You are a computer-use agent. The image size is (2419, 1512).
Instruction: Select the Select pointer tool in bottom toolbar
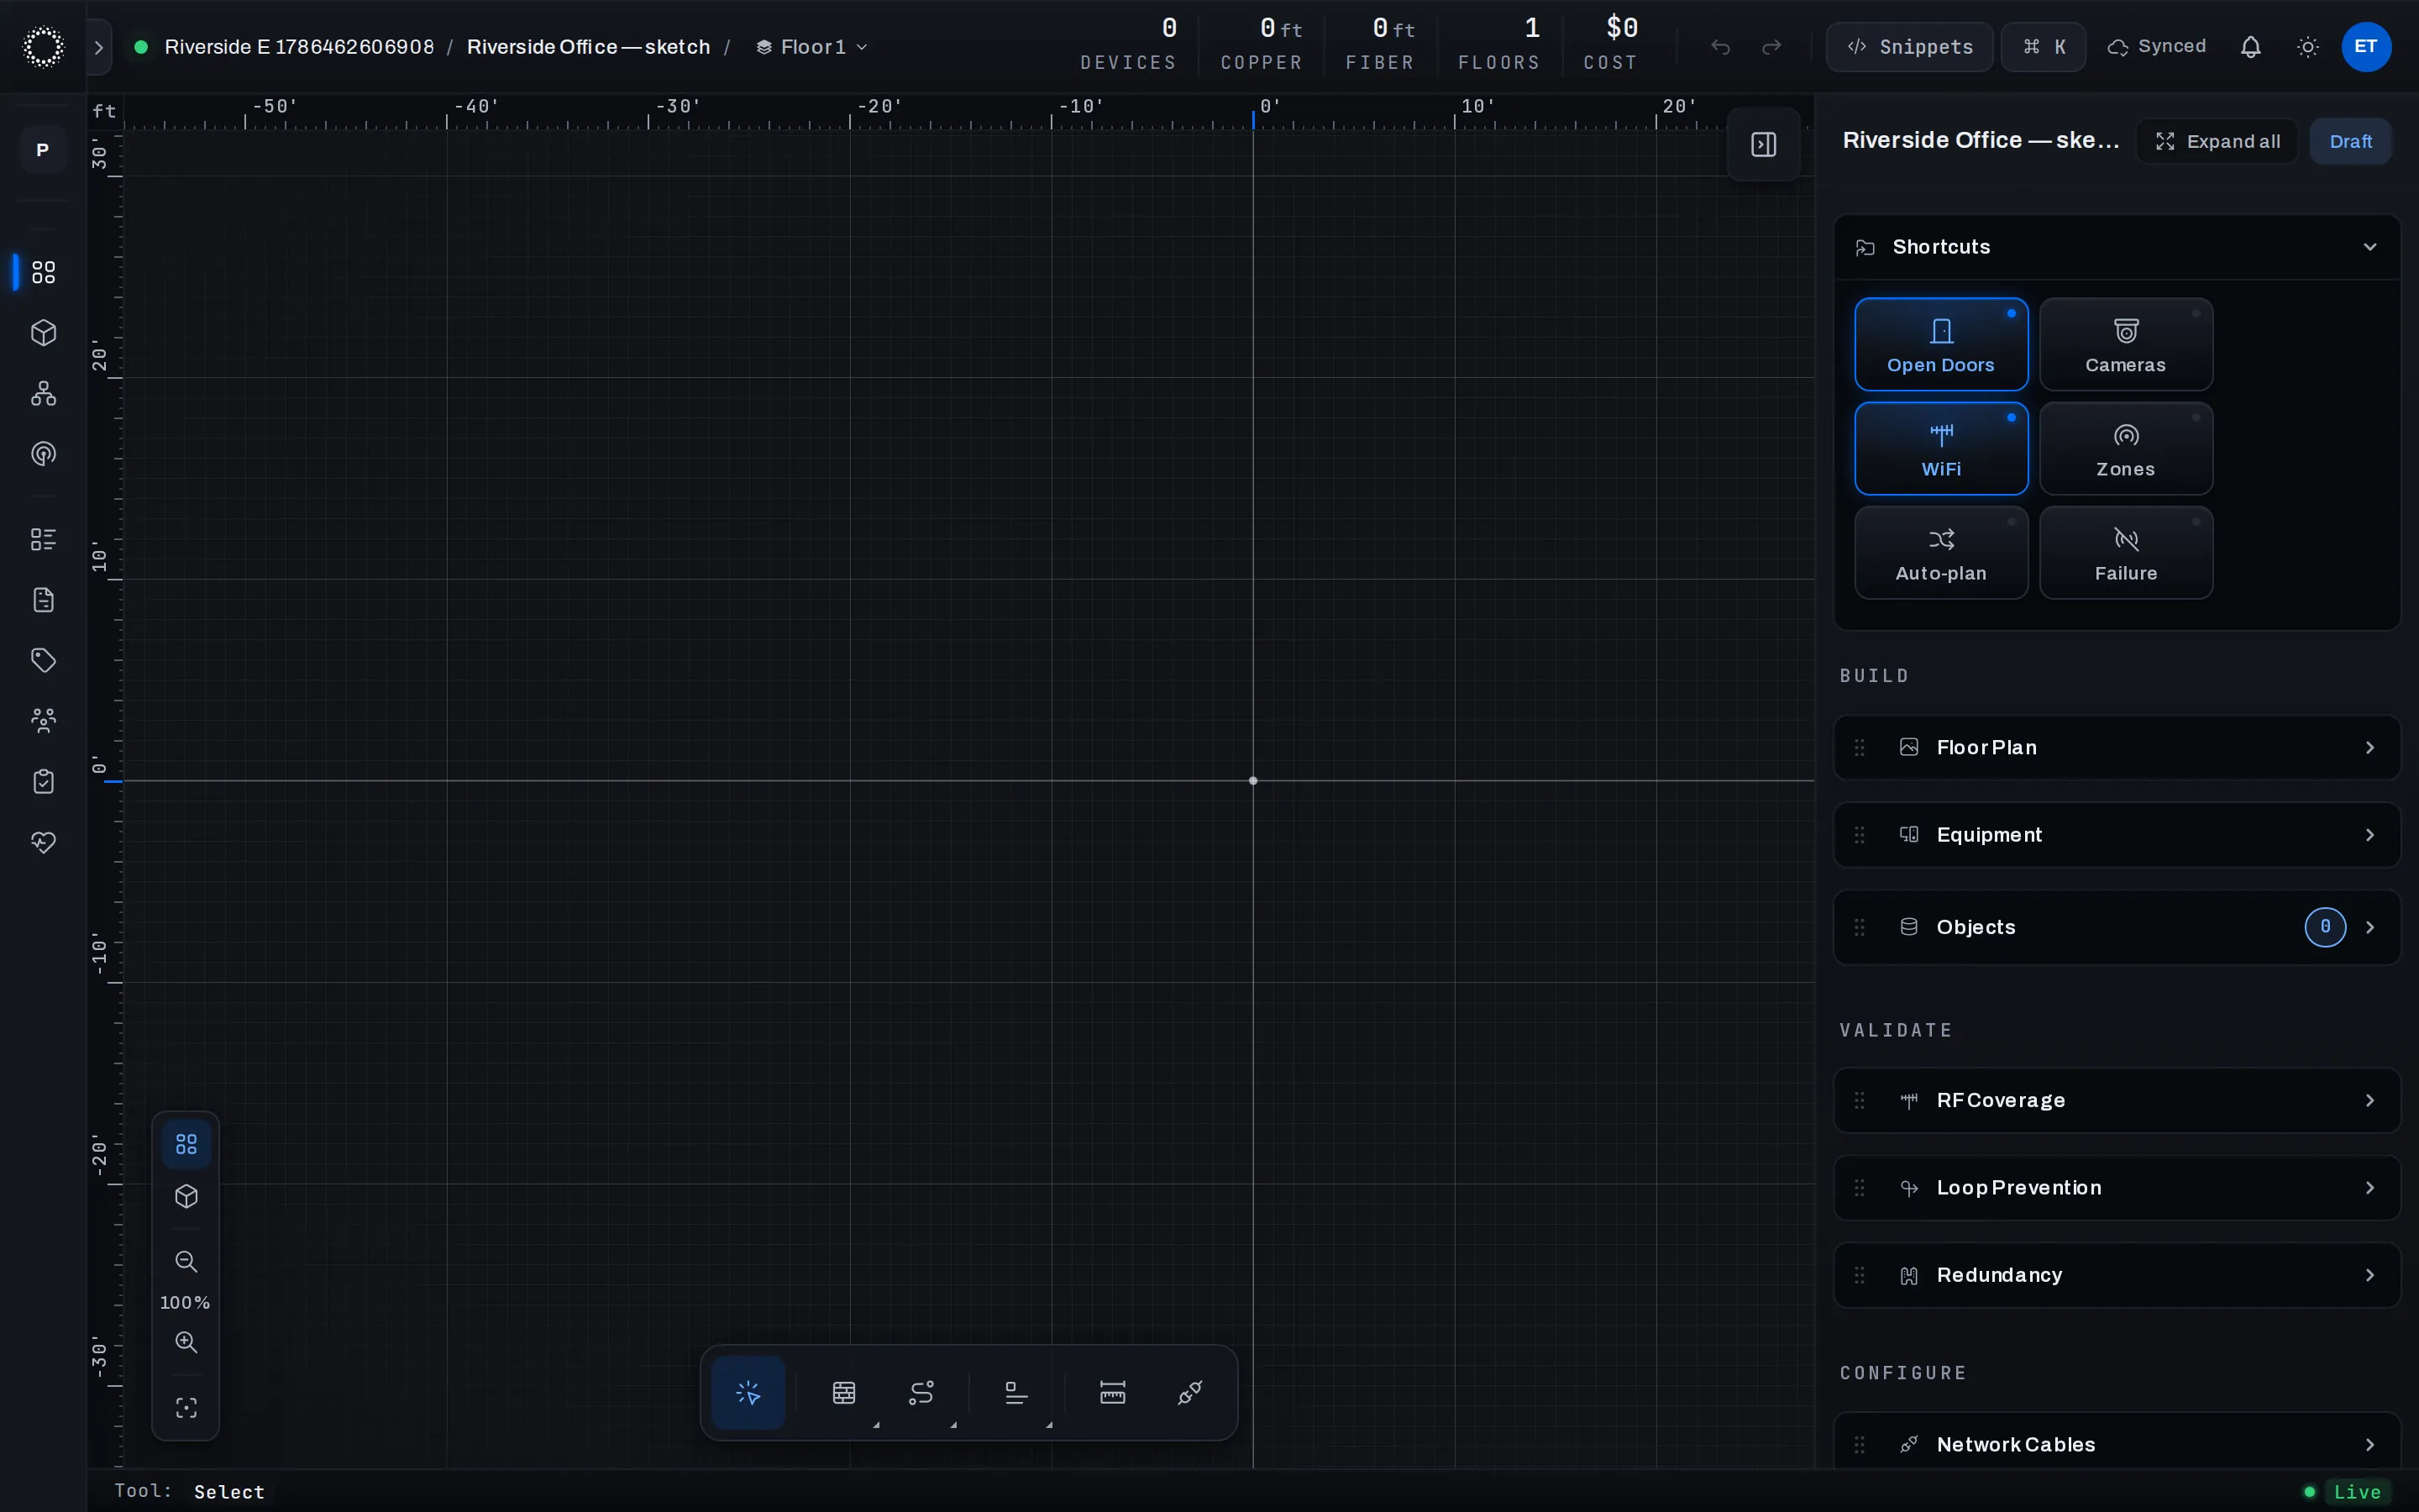click(748, 1392)
